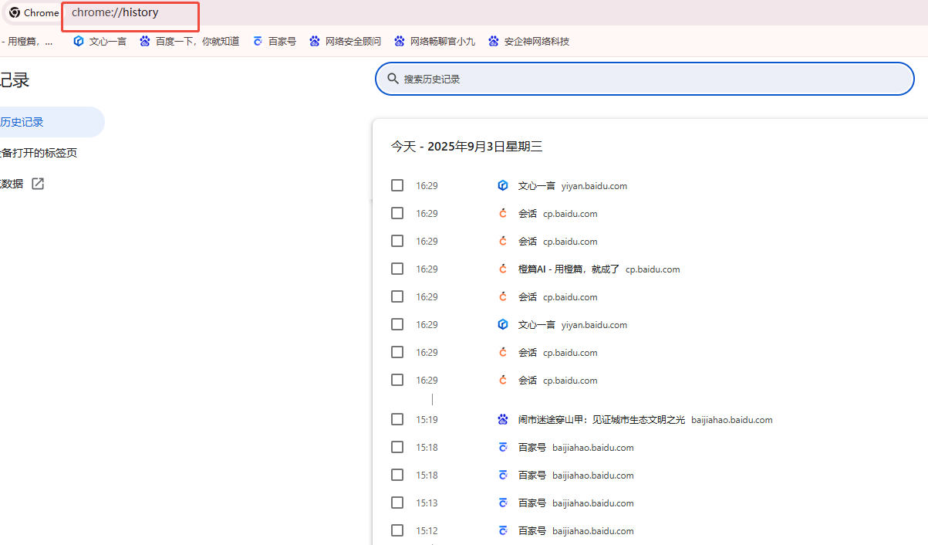This screenshot has height=545, width=928.
Task: Open the 橙篇AI - 用橙篇，就成了 history link
Action: (569, 269)
